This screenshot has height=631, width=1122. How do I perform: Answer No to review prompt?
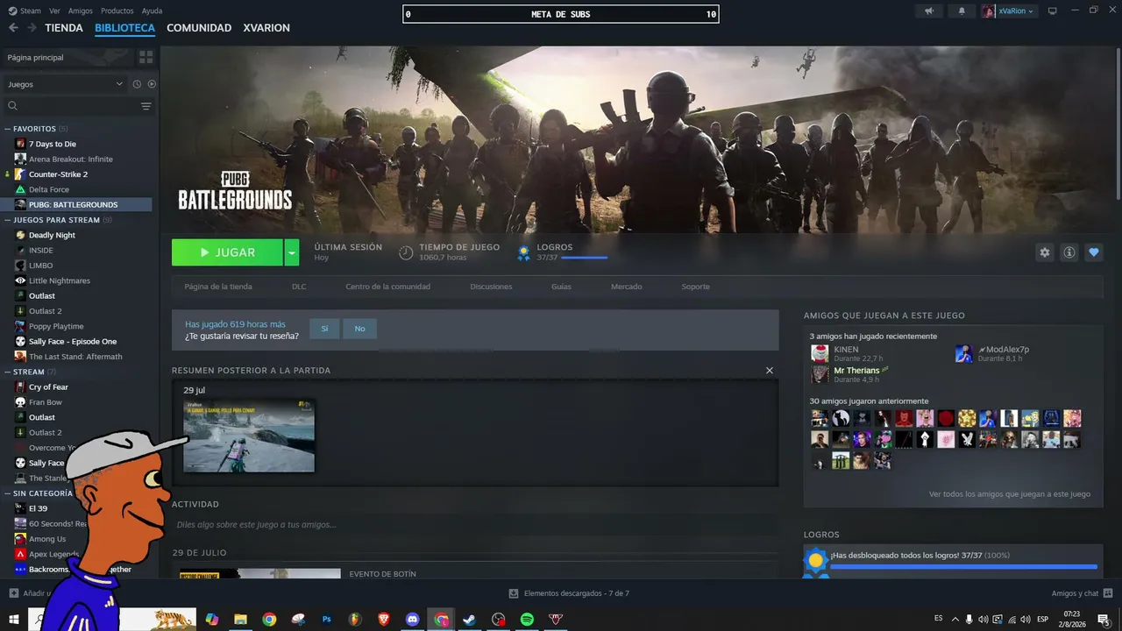pos(359,329)
